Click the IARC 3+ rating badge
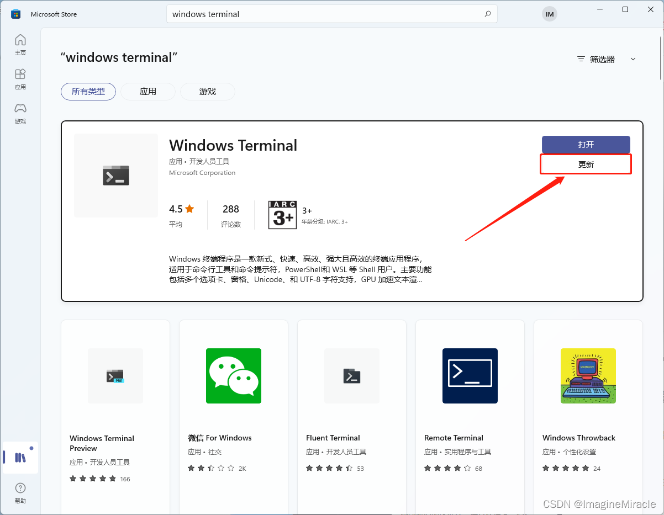 tap(282, 215)
